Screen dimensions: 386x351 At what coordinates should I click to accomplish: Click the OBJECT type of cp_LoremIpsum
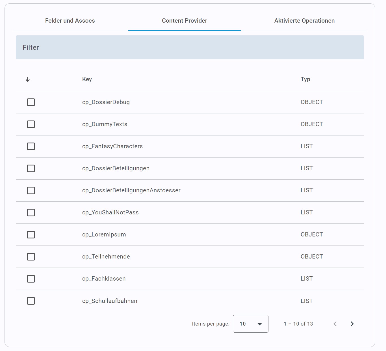[312, 234]
